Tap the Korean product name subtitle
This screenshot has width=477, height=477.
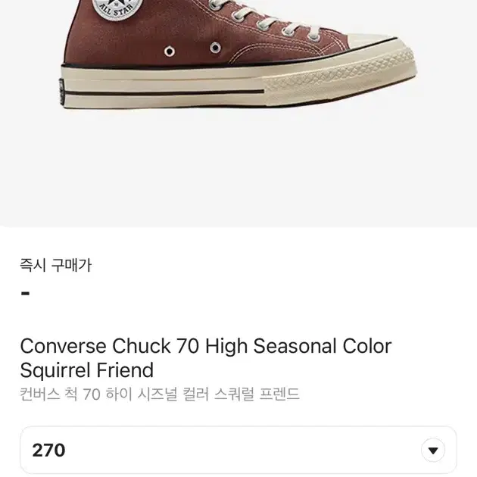[x=160, y=394]
